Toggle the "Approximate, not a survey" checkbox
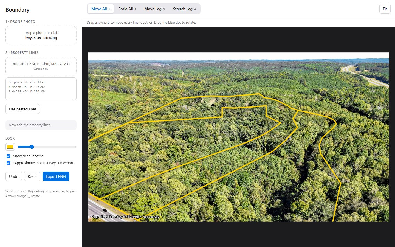The width and height of the screenshot is (395, 247). tap(8, 163)
